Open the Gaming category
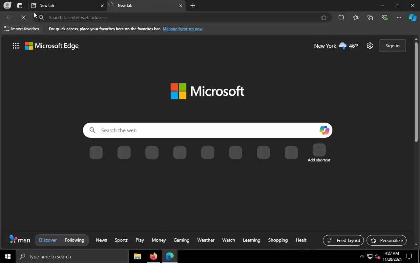Image resolution: width=420 pixels, height=263 pixels. (x=181, y=240)
